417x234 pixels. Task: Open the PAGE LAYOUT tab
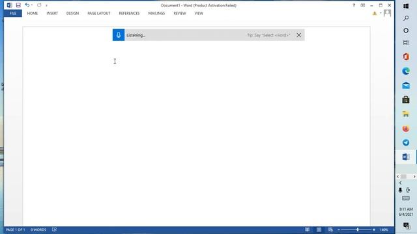click(99, 13)
